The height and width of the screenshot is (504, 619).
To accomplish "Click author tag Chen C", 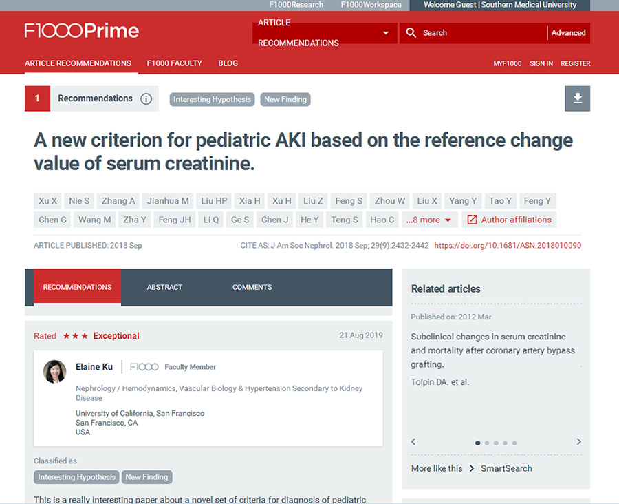I will point(52,220).
